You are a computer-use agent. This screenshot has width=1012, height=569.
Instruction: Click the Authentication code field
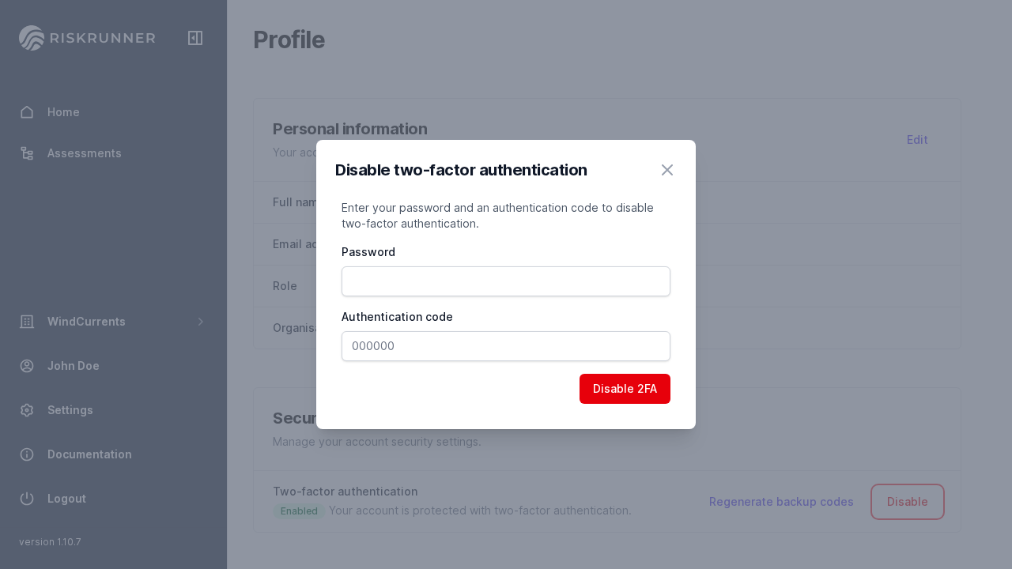tap(506, 346)
